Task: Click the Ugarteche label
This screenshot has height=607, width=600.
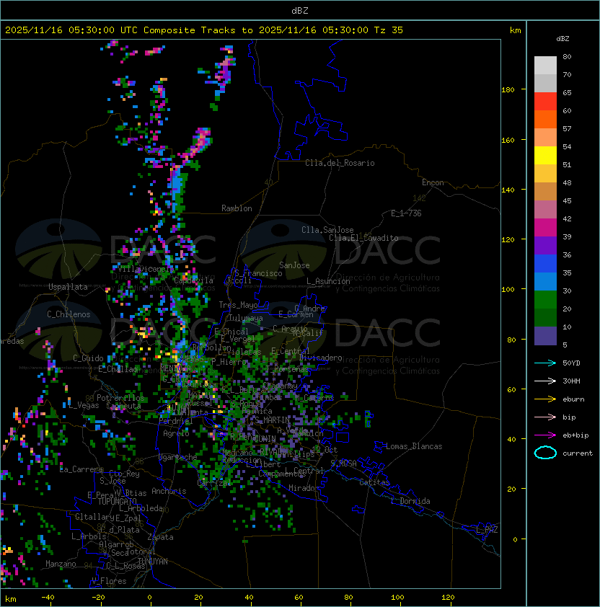Action: (177, 457)
